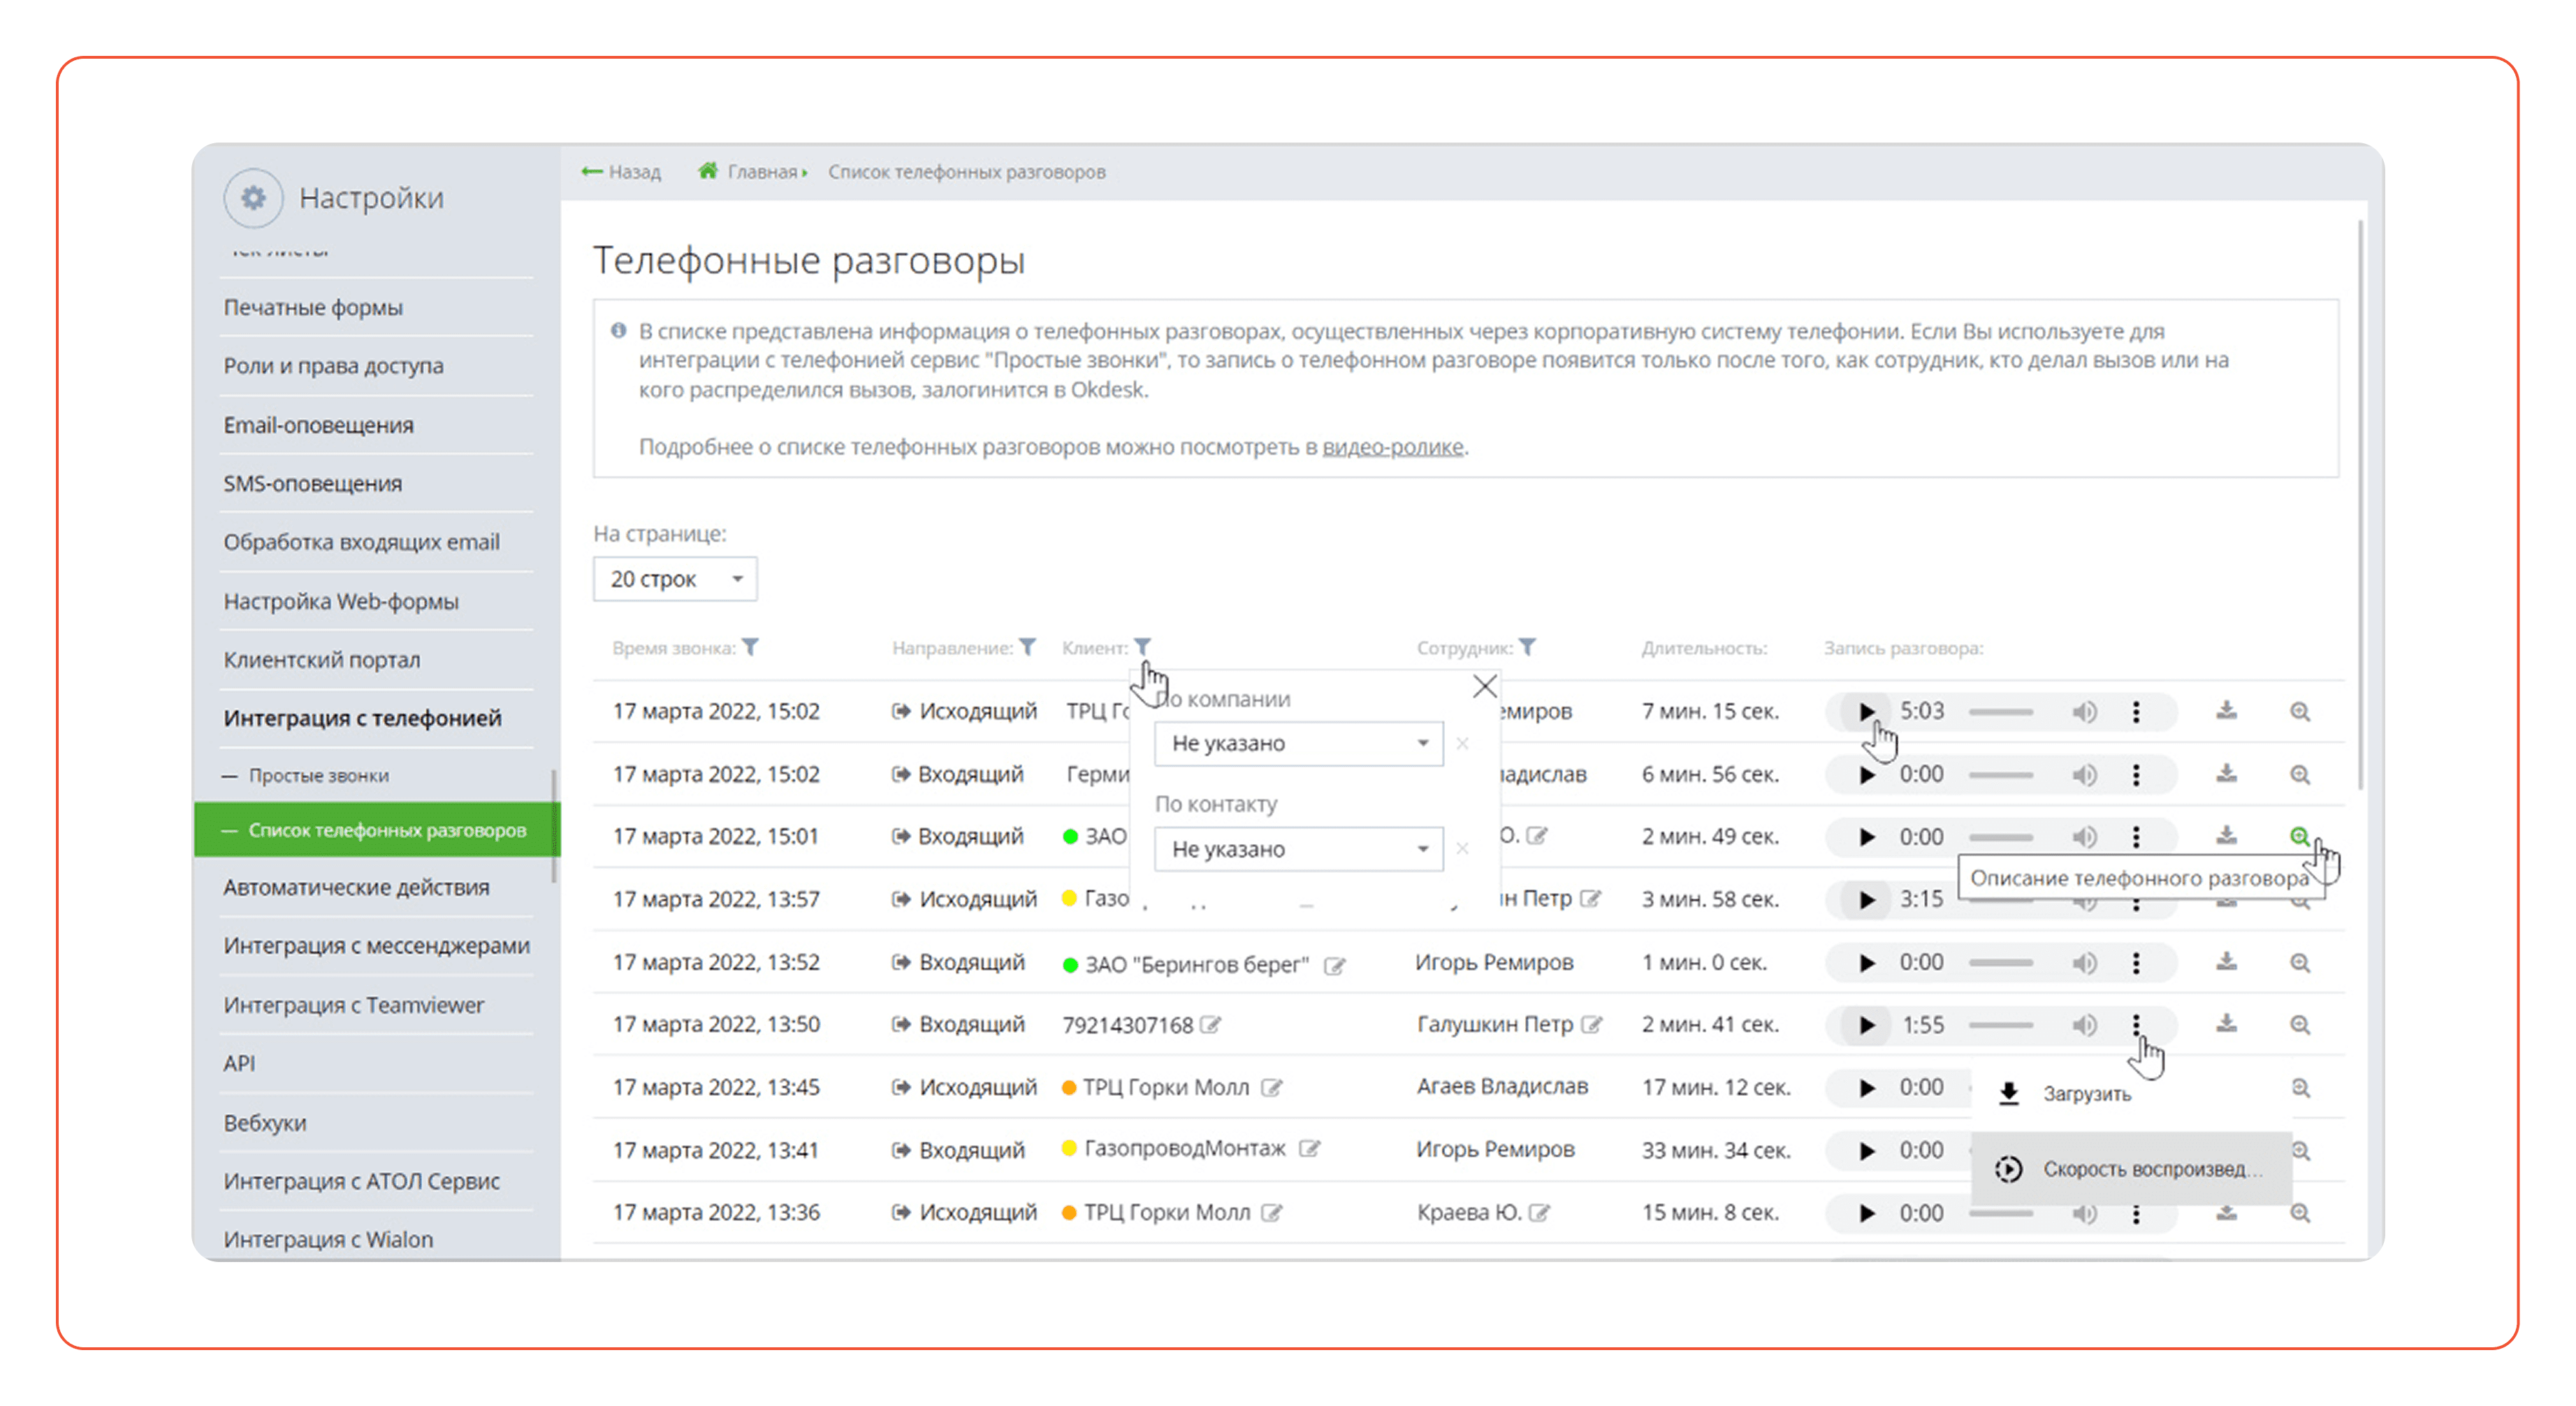The image size is (2576, 1406).
Task: Open Email-оповещения settings
Action: click(318, 425)
